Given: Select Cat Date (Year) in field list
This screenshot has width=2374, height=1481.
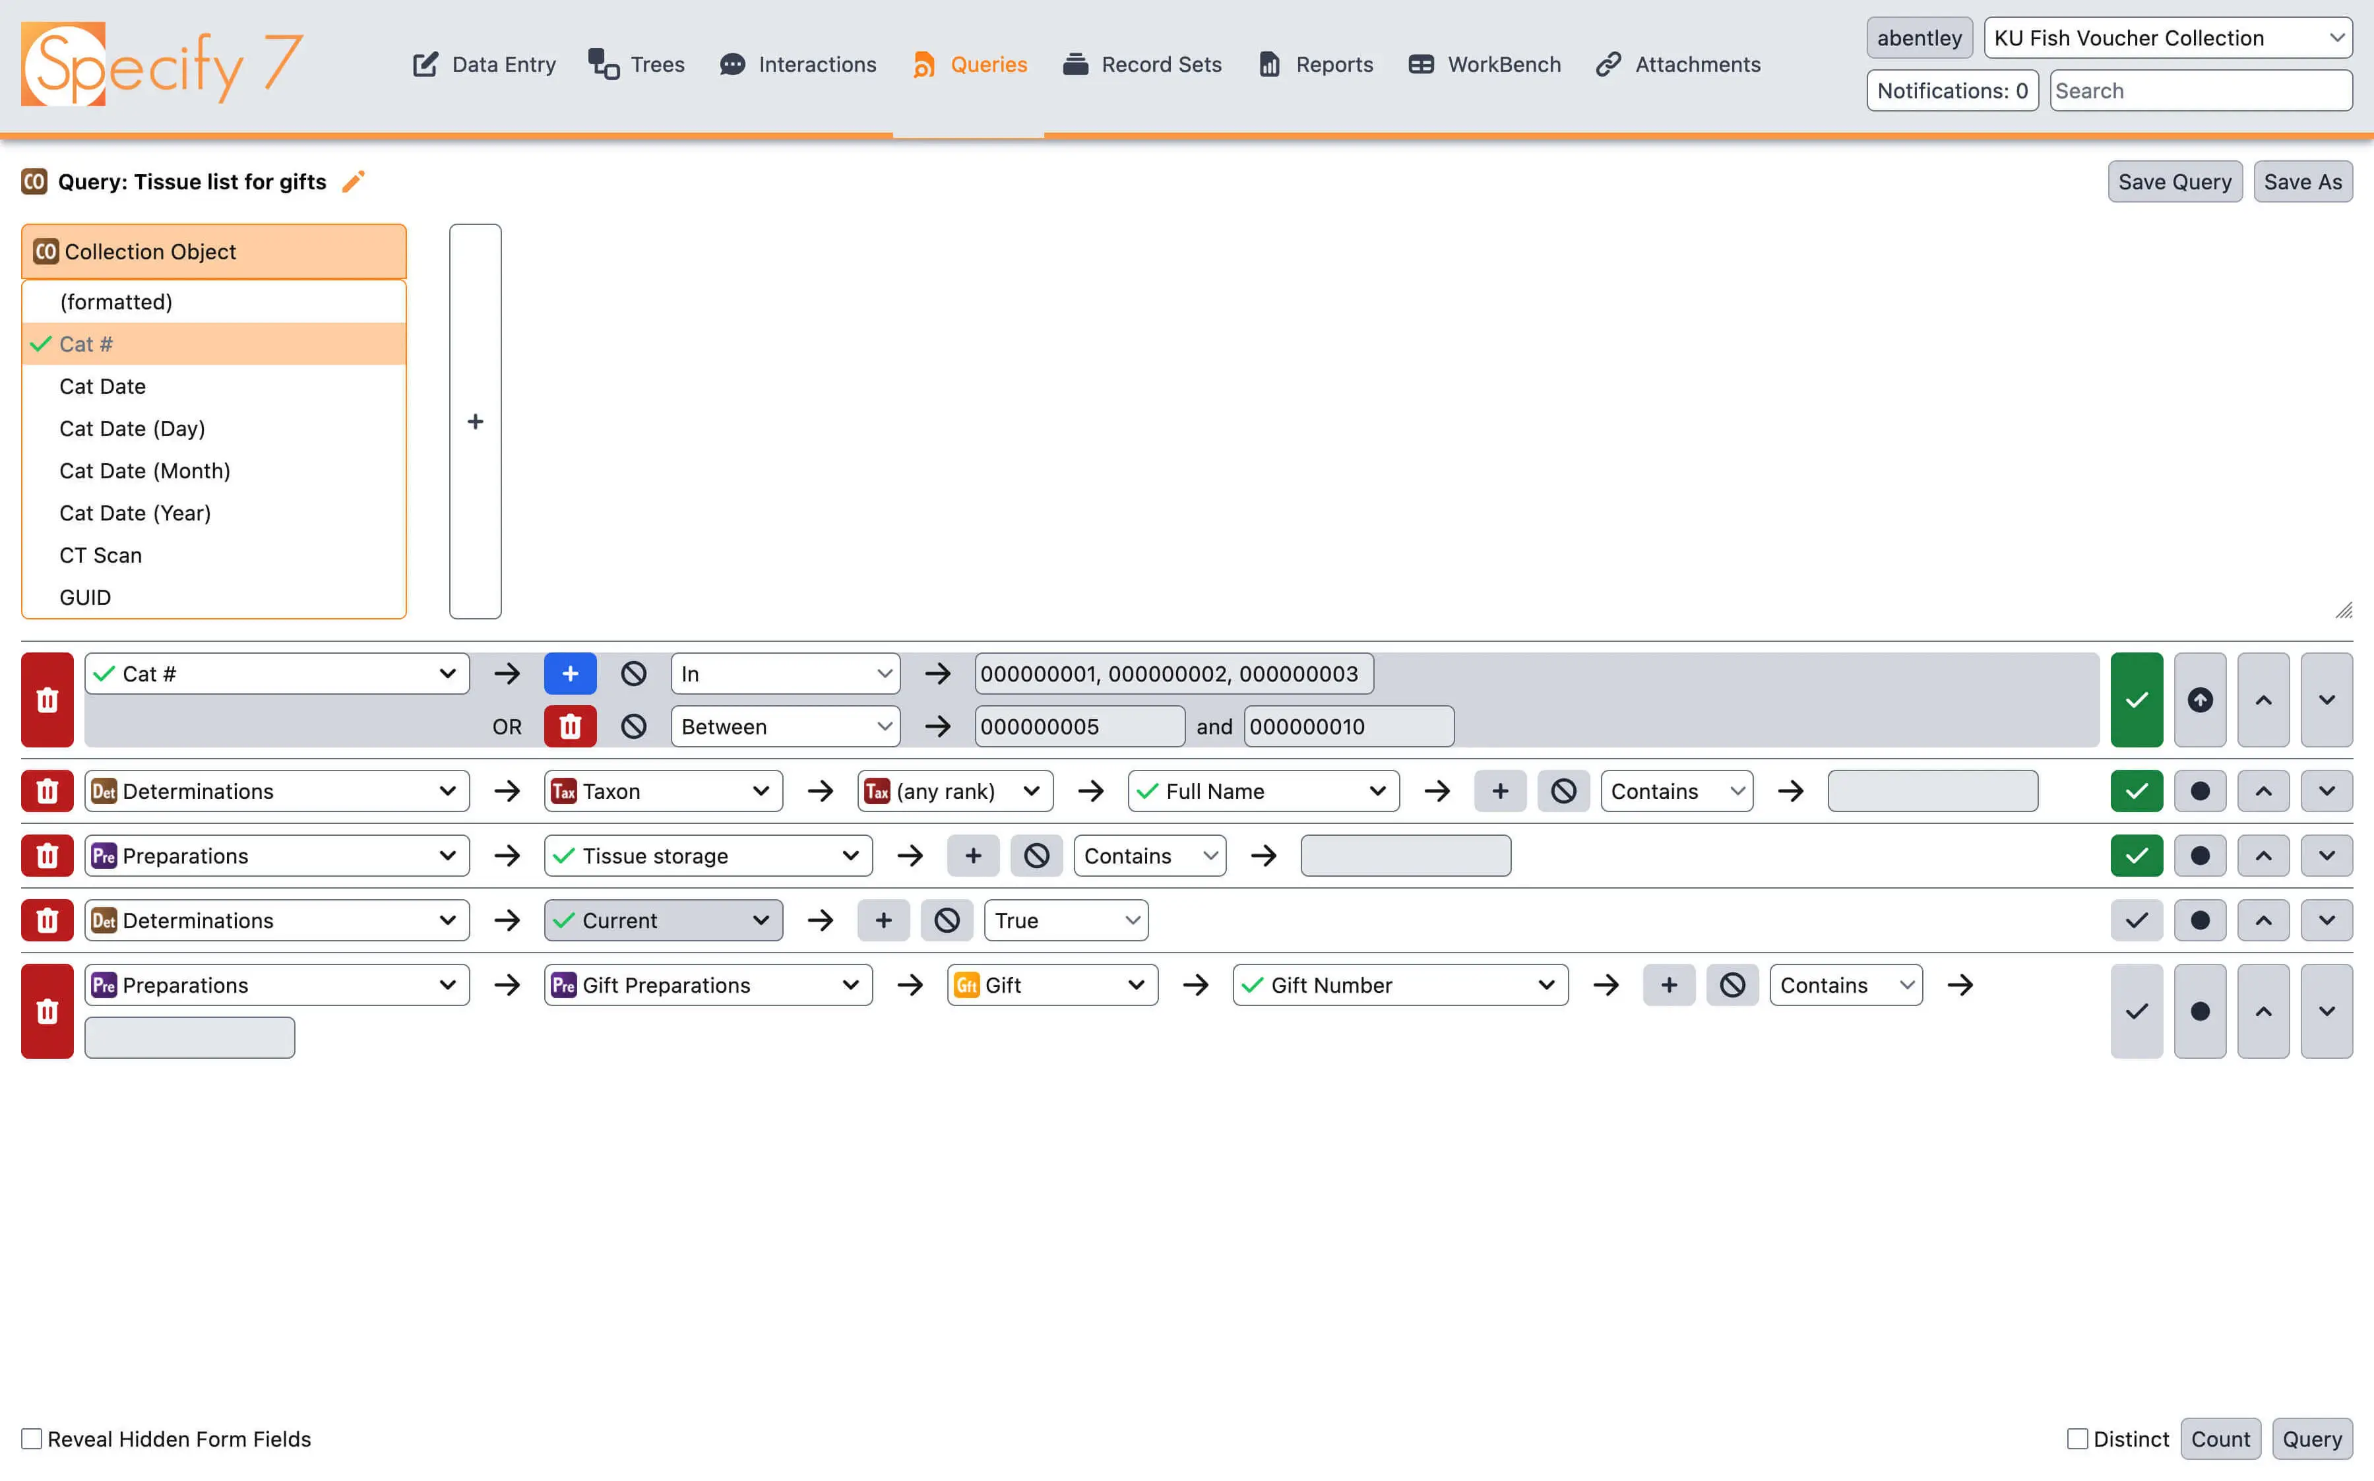Looking at the screenshot, I should [135, 513].
